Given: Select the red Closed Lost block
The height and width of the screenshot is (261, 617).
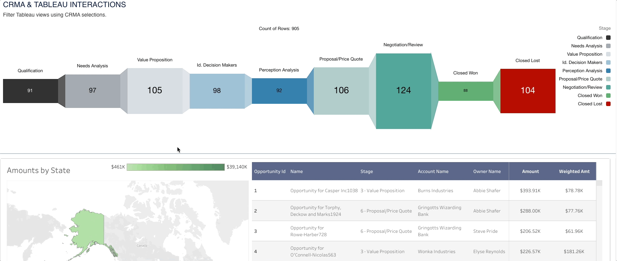Looking at the screenshot, I should coord(528,91).
